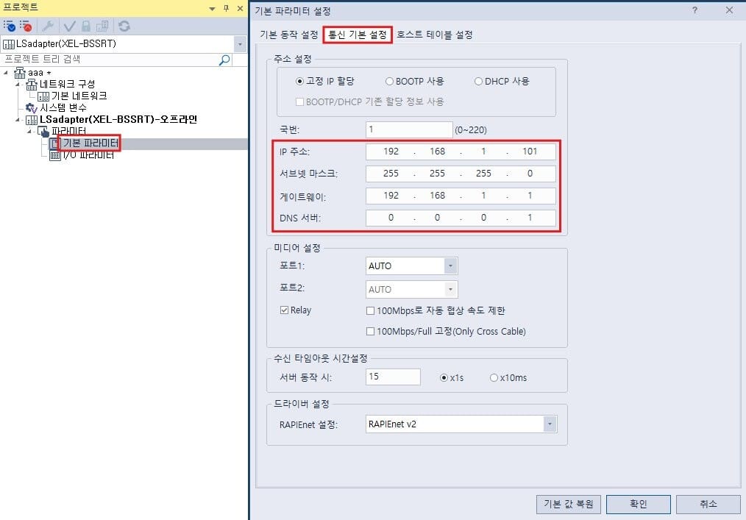
Task: Click the 프로젝트 트리 검색 search box
Action: [x=110, y=60]
